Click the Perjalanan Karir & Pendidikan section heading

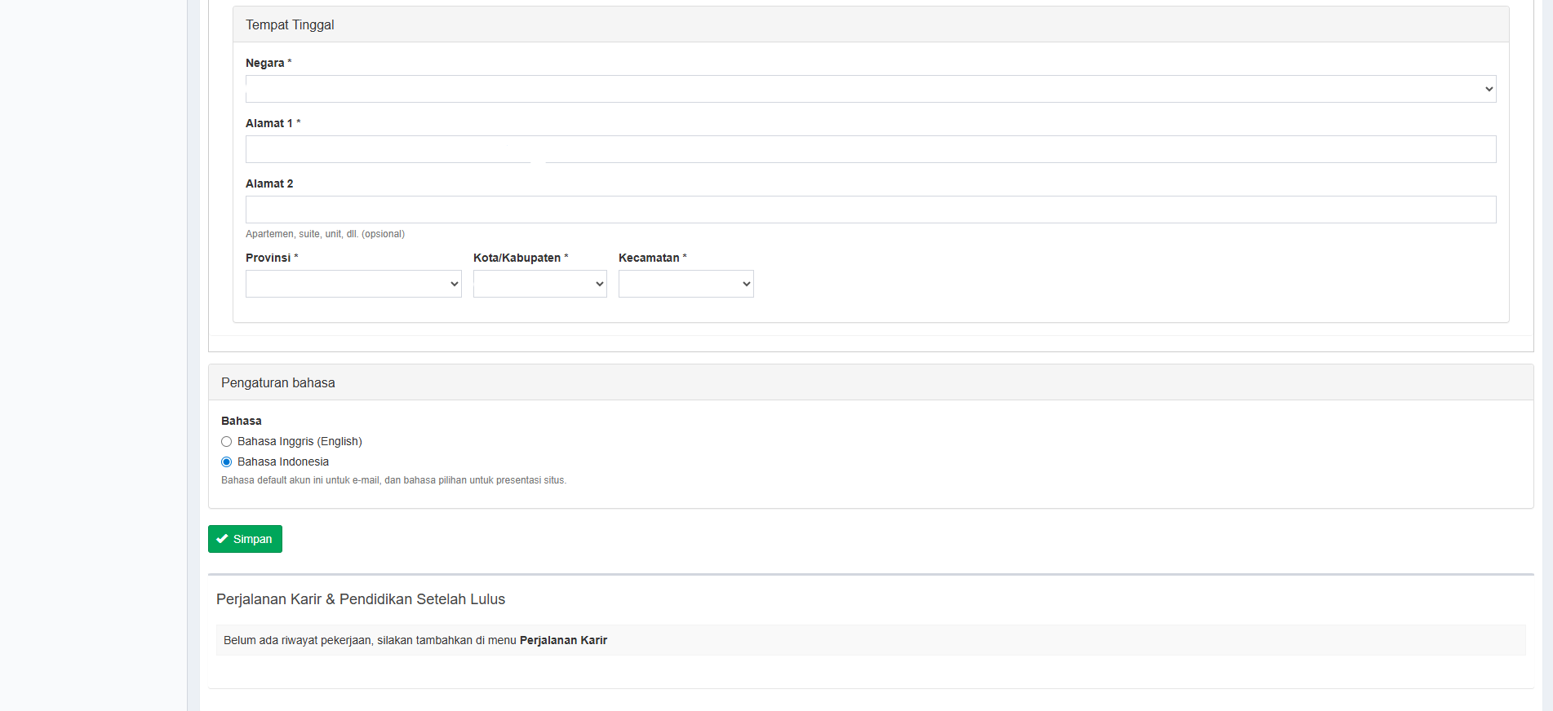click(x=361, y=599)
